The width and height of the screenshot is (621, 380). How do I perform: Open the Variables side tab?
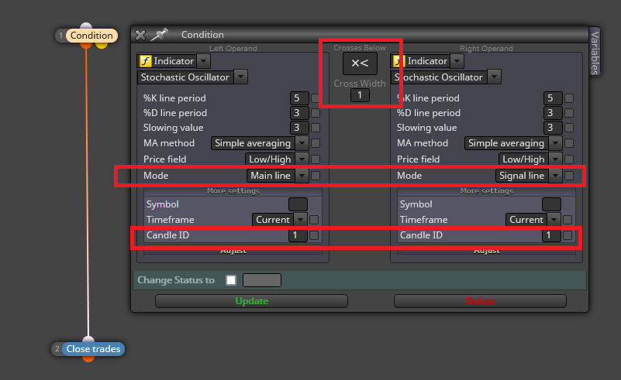click(x=595, y=53)
